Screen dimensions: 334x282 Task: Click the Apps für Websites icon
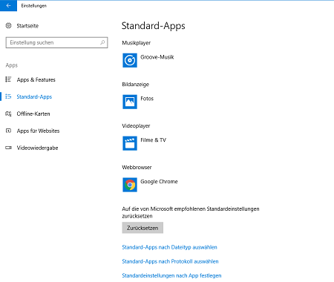click(x=8, y=131)
